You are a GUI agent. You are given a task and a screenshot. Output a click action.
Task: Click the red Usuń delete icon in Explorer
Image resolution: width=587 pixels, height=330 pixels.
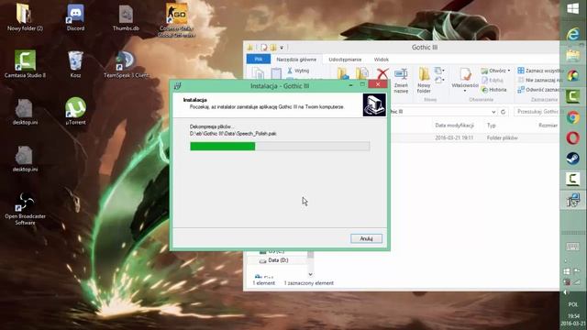tap(382, 73)
